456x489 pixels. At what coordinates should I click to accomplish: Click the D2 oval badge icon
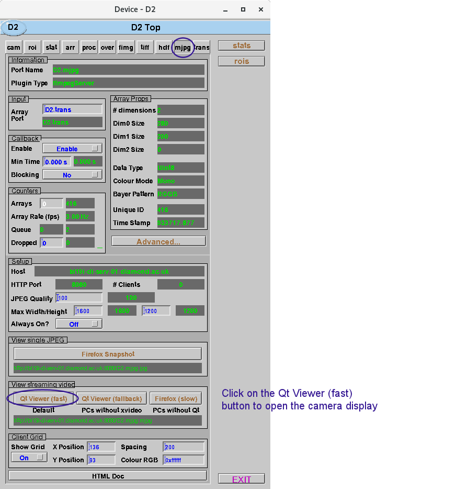click(14, 27)
